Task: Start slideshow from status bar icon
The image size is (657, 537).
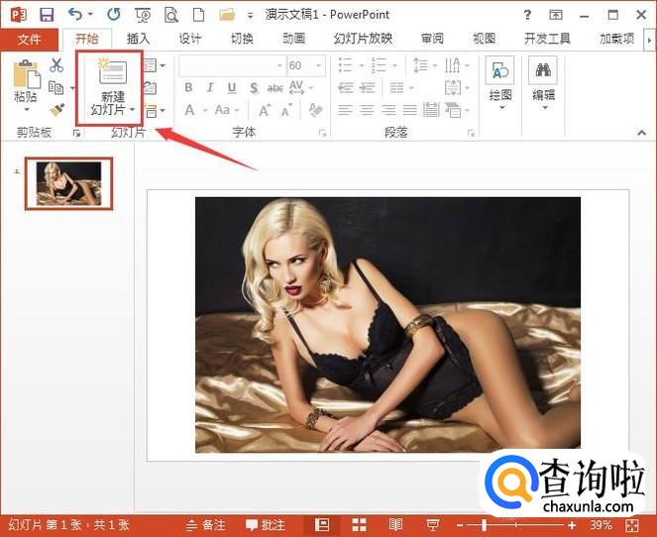Action: tap(432, 524)
